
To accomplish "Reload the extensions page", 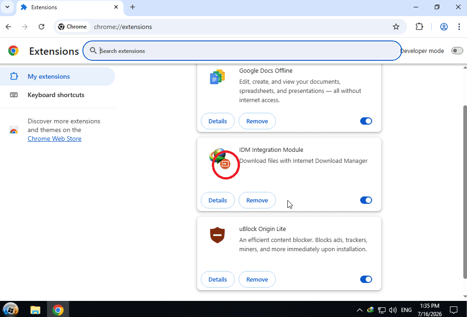I will click(41, 27).
